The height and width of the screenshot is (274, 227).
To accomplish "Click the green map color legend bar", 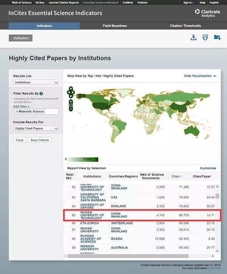I will click(x=82, y=159).
